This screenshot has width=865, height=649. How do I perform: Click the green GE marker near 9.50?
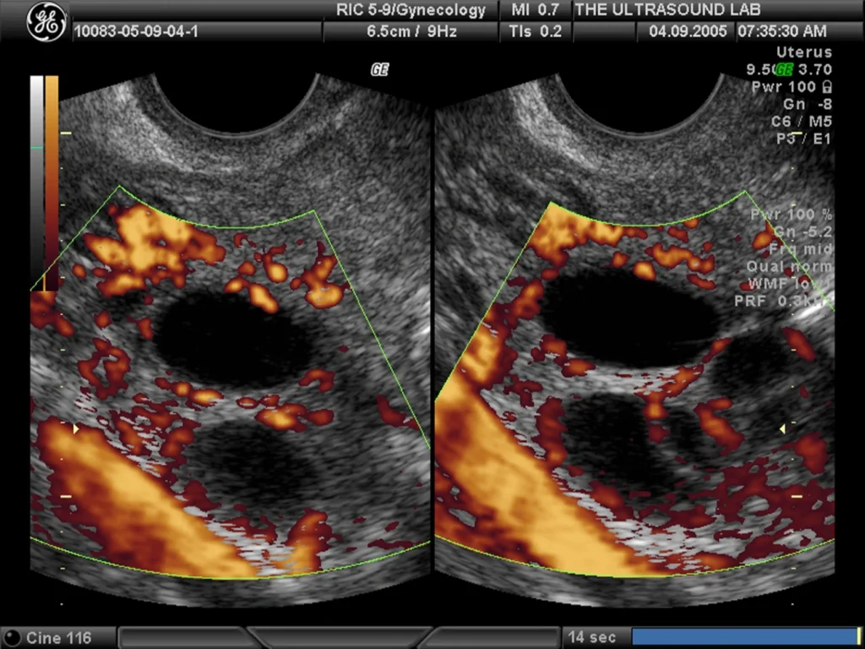pyautogui.click(x=785, y=69)
